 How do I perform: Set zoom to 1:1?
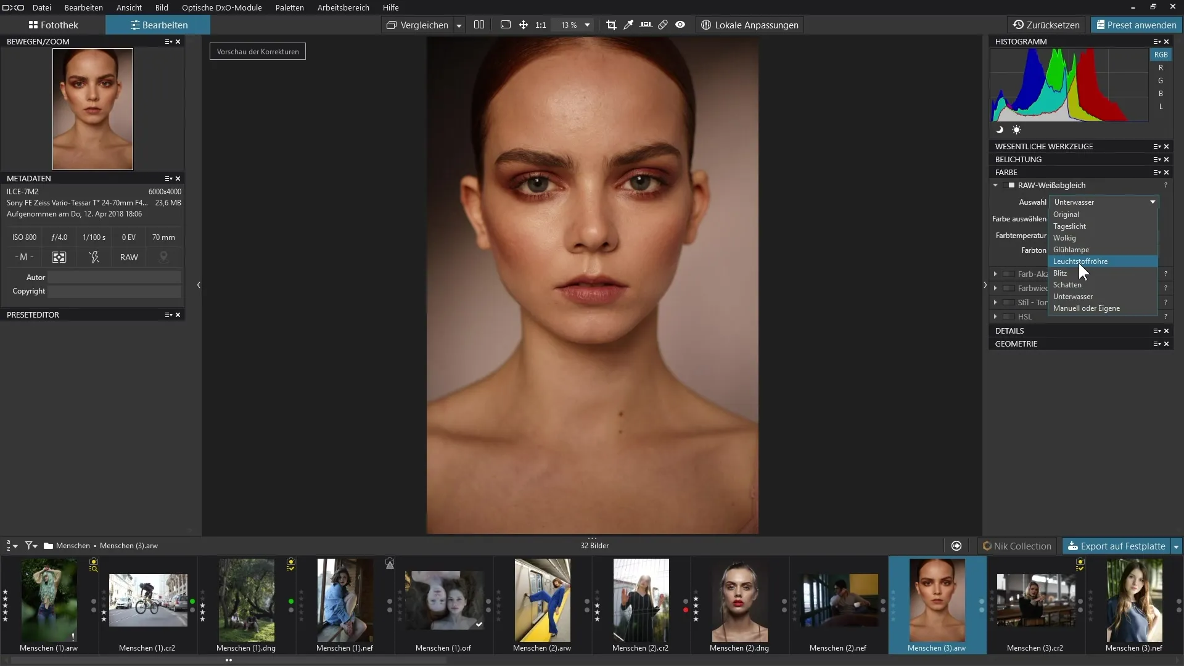[x=541, y=25]
